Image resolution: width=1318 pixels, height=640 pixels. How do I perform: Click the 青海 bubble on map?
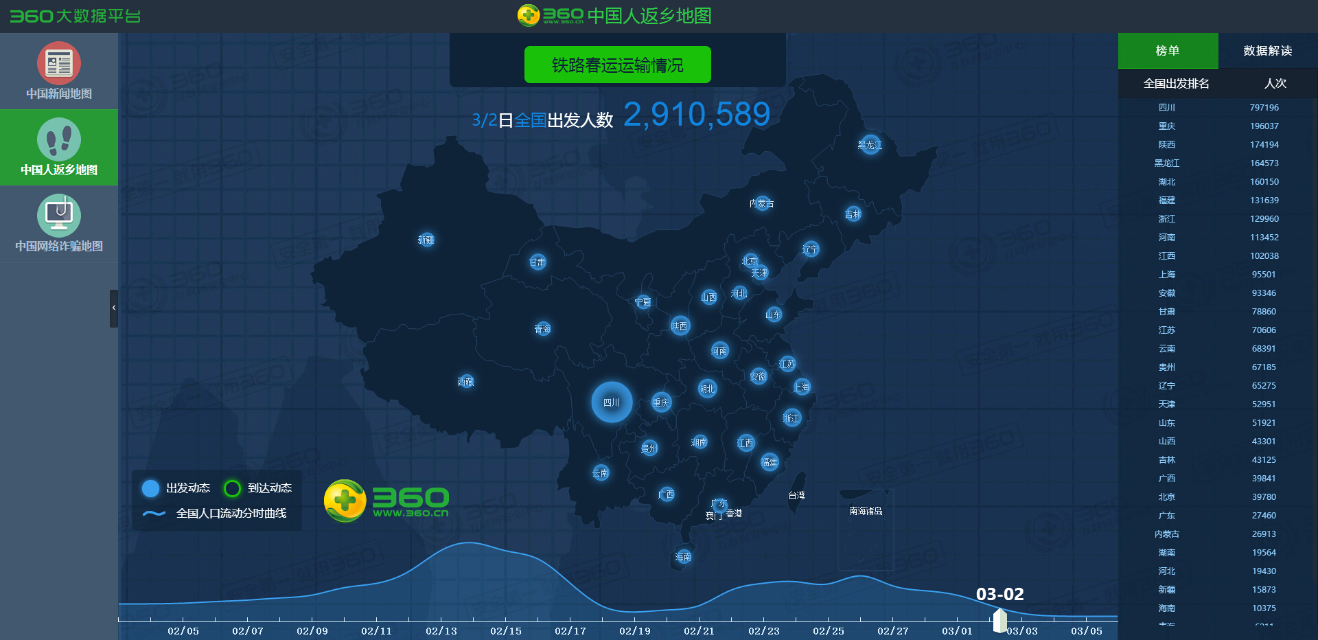[x=543, y=329]
